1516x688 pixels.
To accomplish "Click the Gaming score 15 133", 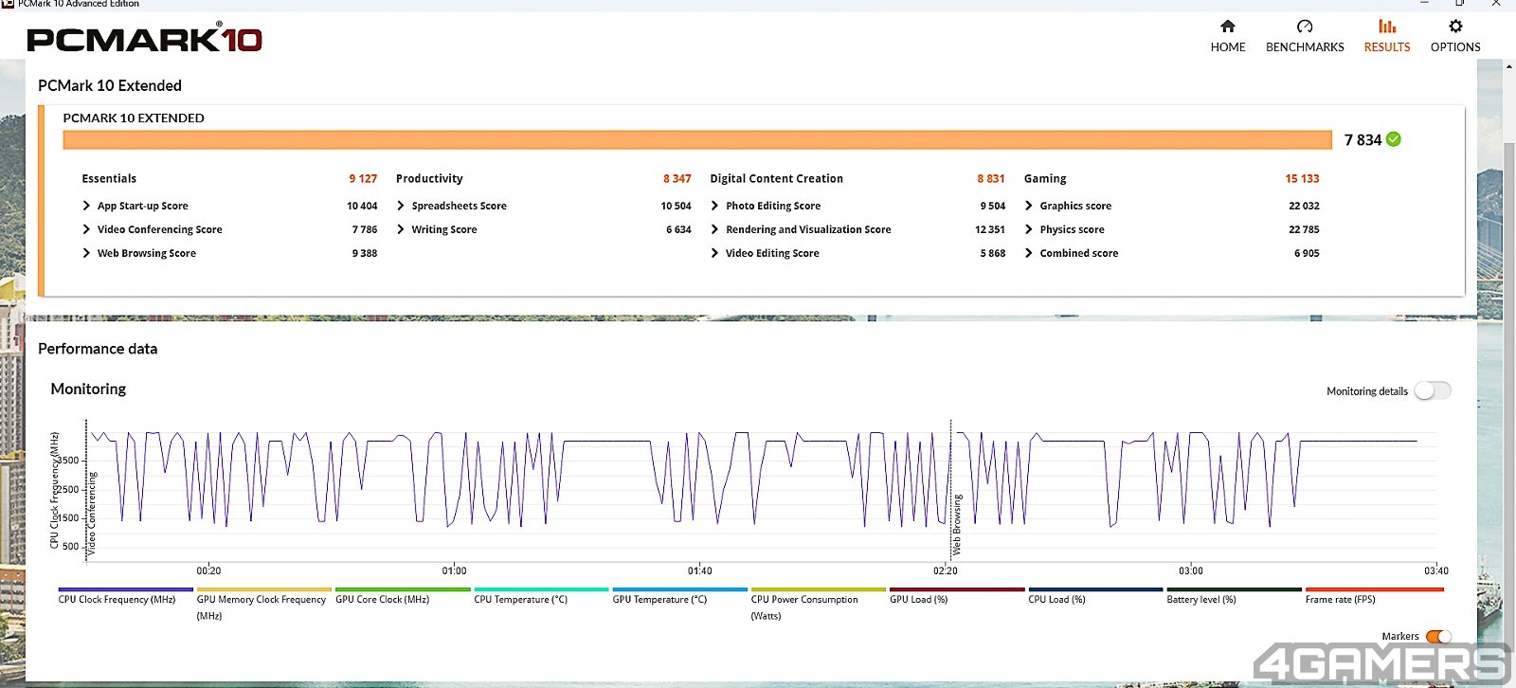I will click(x=1302, y=178).
